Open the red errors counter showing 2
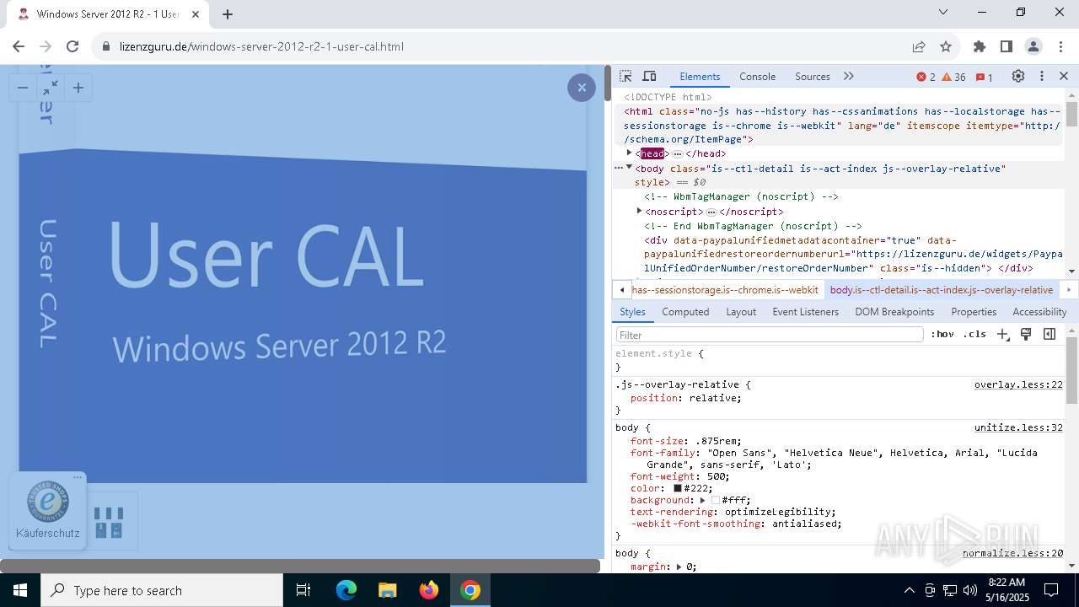The image size is (1079, 607). (x=926, y=77)
